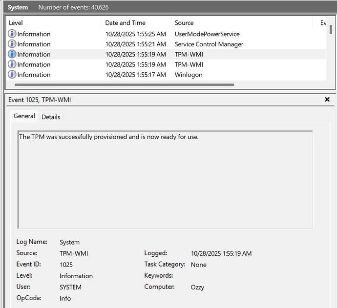Click info icon on Winlogon event row
Image resolution: width=337 pixels, height=308 pixels.
point(12,75)
